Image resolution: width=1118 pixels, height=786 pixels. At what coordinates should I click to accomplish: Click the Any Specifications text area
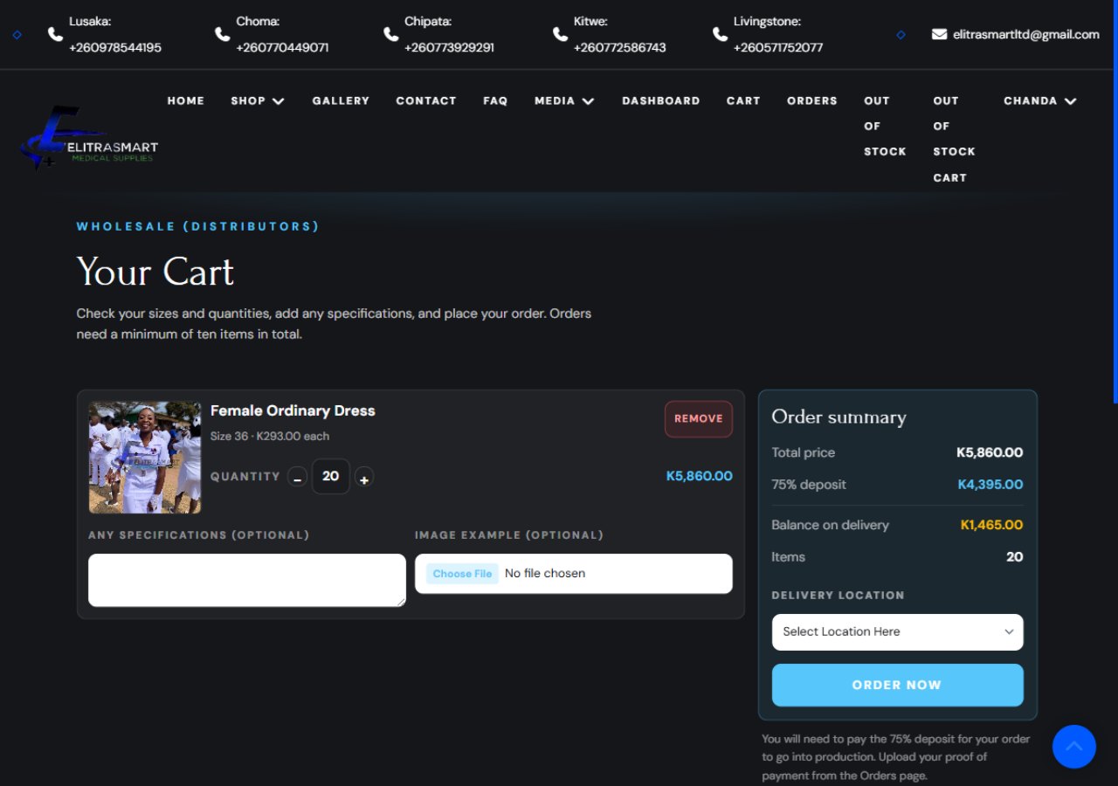pyautogui.click(x=247, y=580)
